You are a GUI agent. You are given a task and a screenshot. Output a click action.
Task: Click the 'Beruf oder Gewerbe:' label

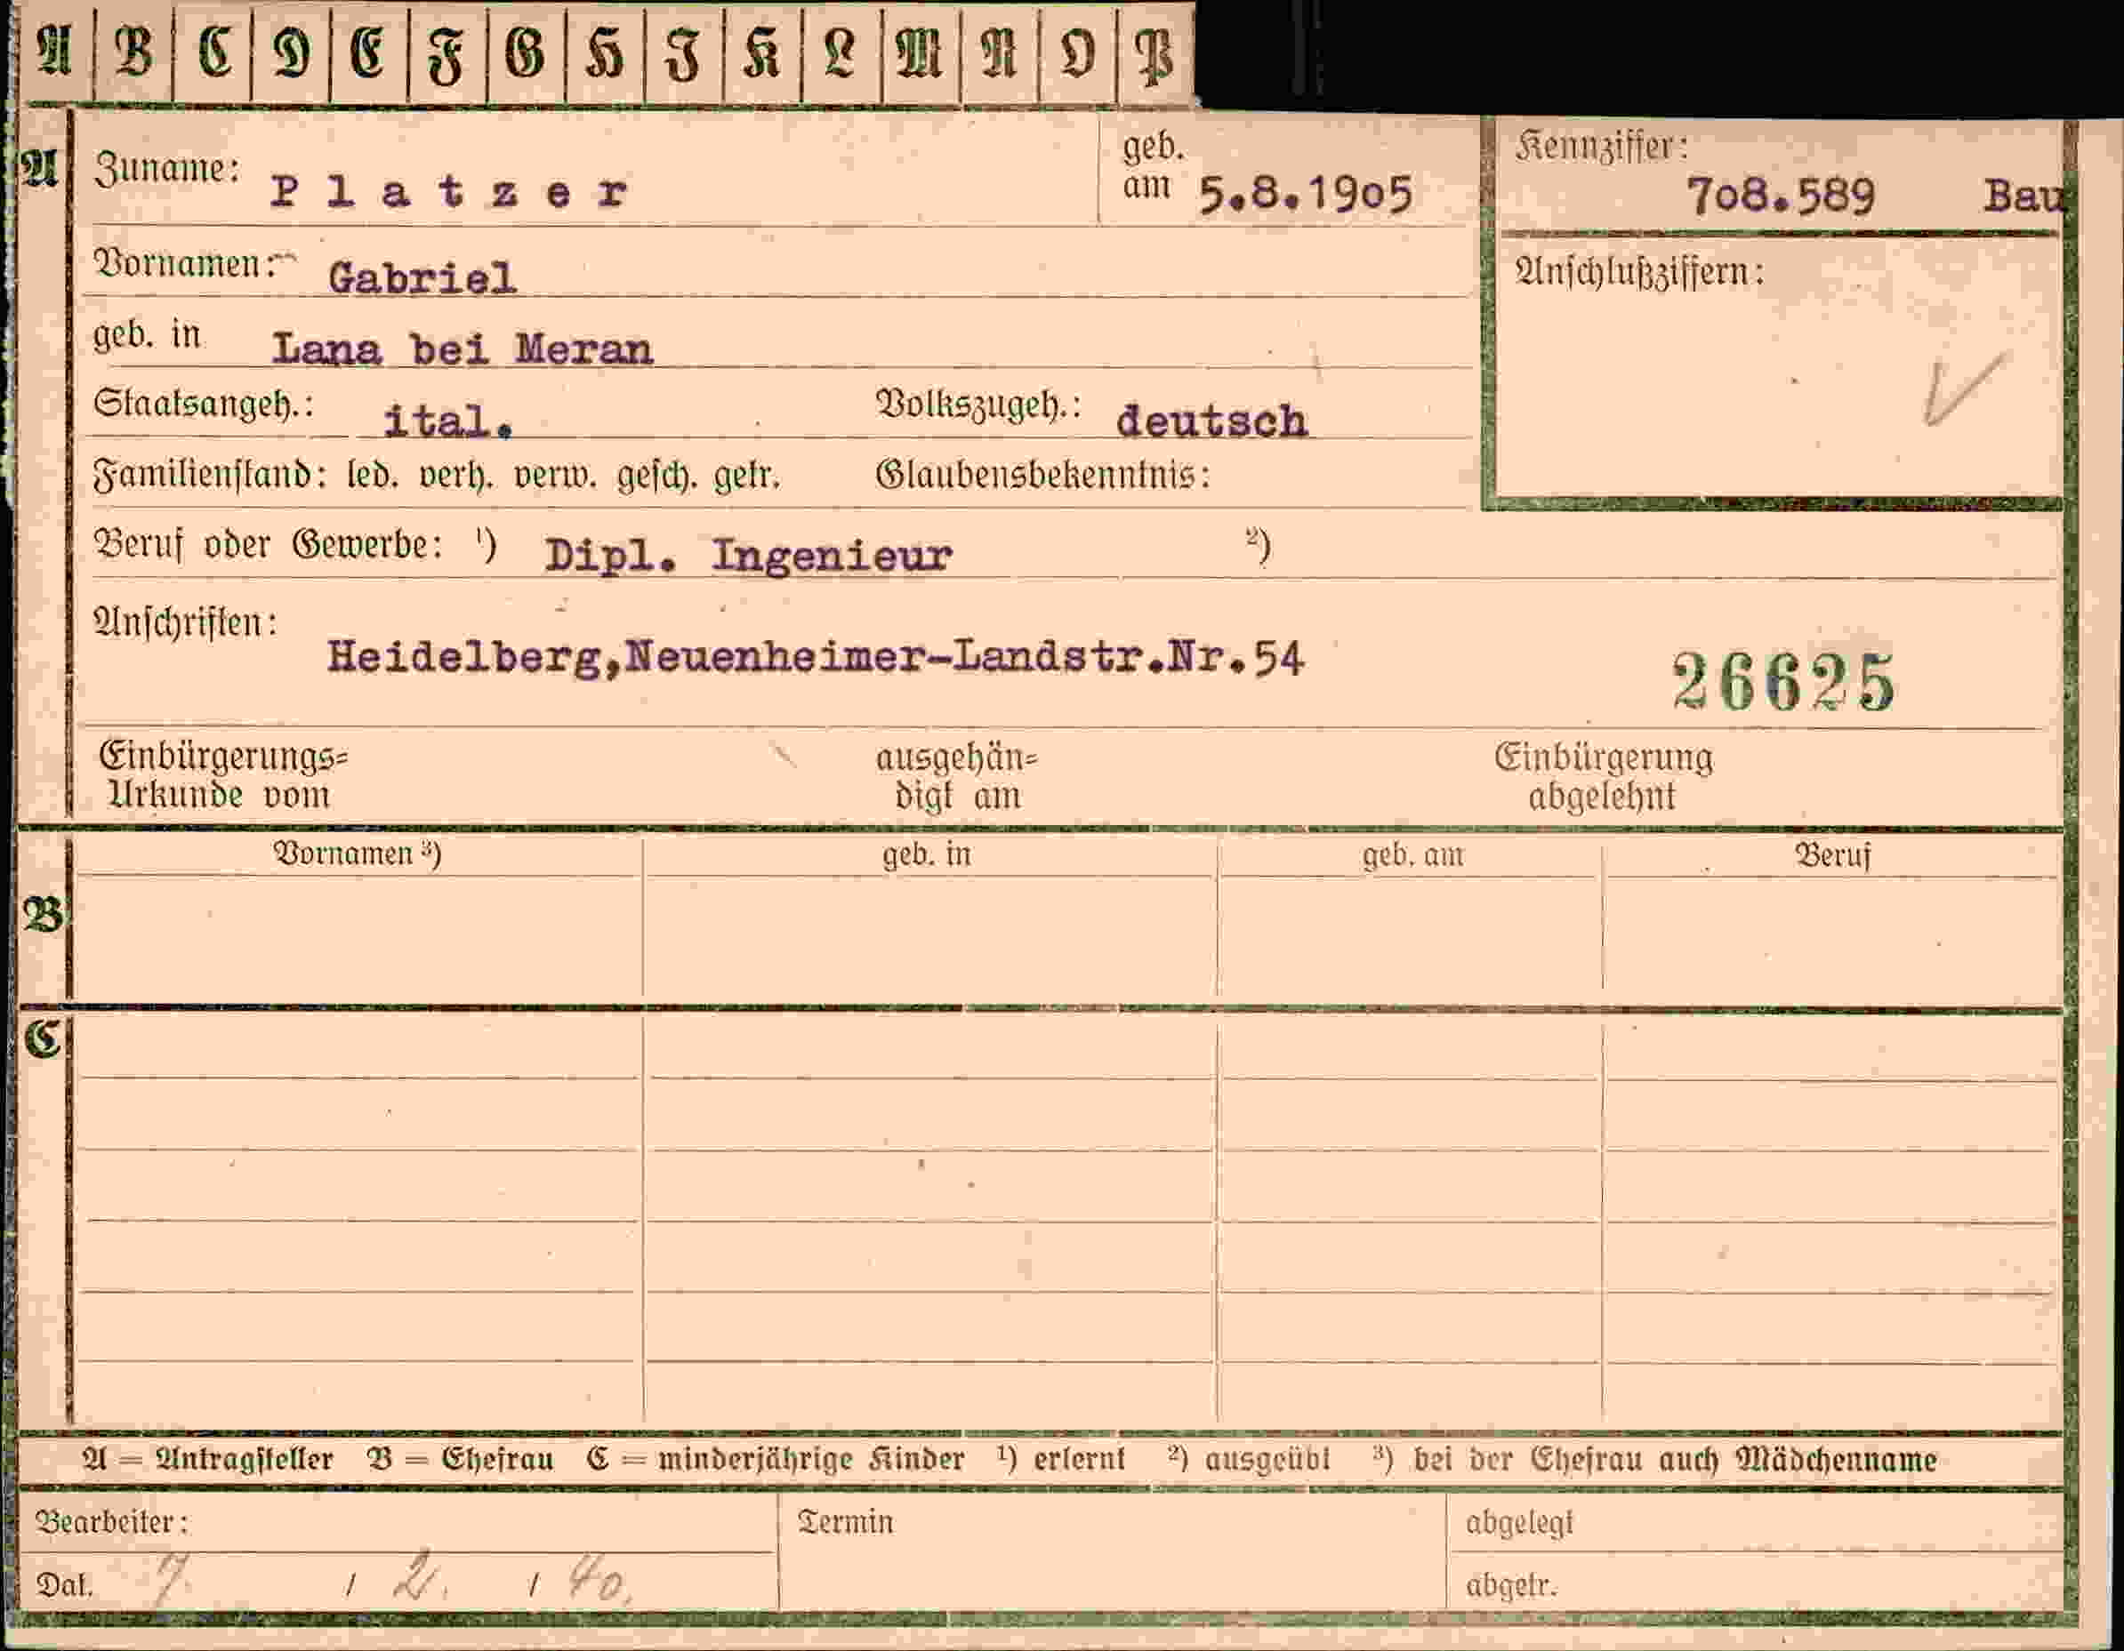click(268, 544)
